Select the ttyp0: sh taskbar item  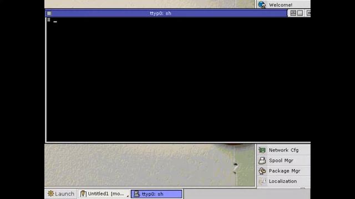click(x=156, y=194)
